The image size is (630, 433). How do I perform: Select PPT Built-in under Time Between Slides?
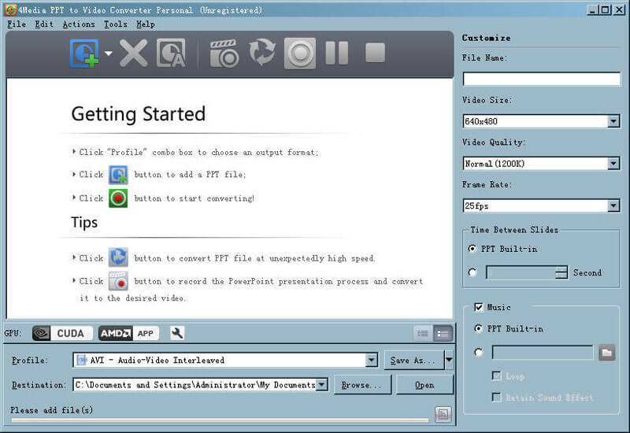pyautogui.click(x=472, y=249)
